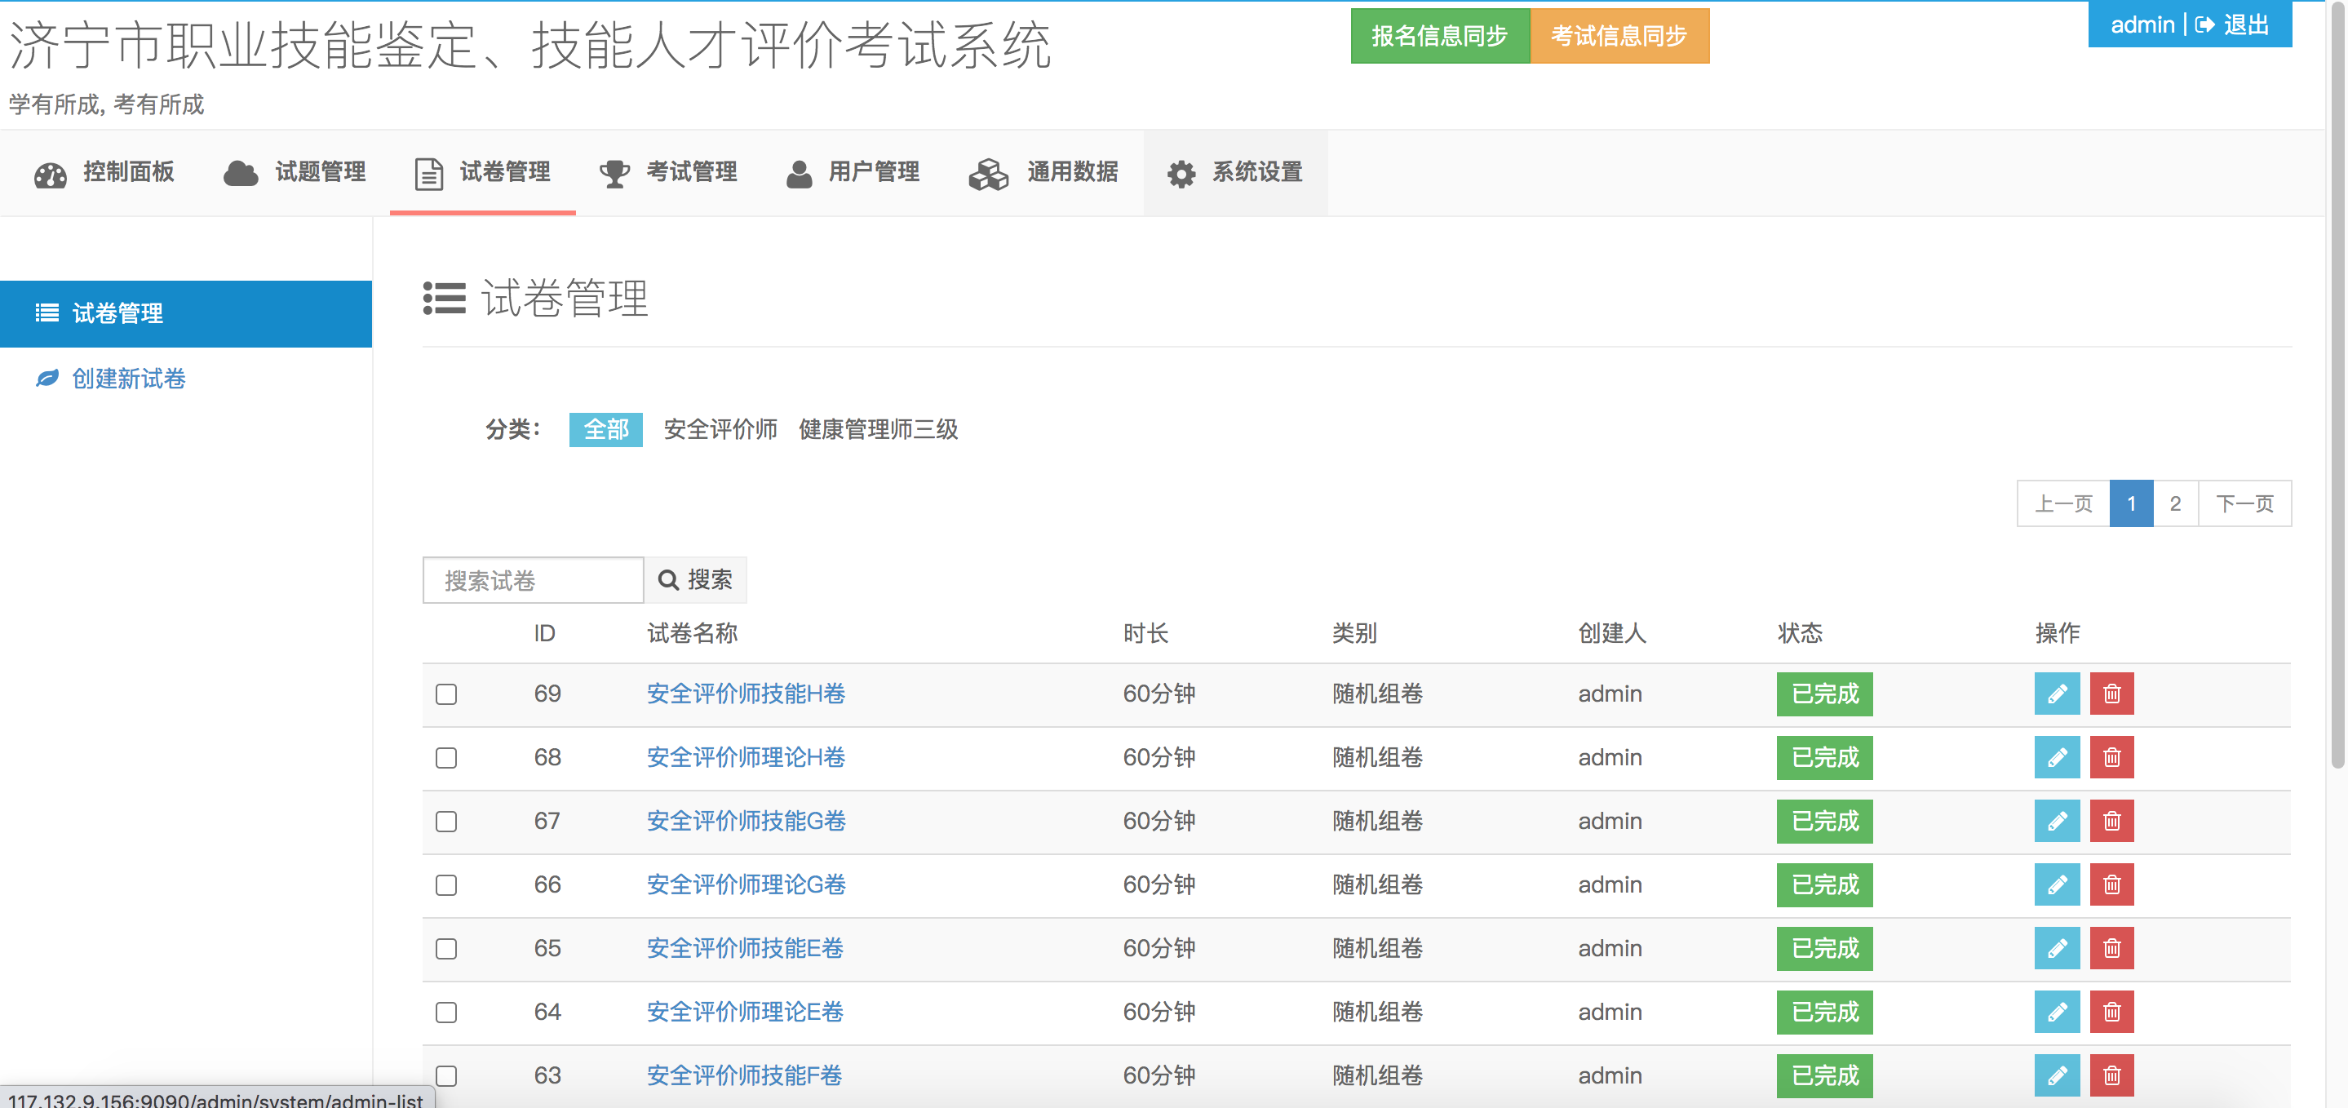Click pencil icon in row 65
2348x1108 pixels.
pos(2056,948)
